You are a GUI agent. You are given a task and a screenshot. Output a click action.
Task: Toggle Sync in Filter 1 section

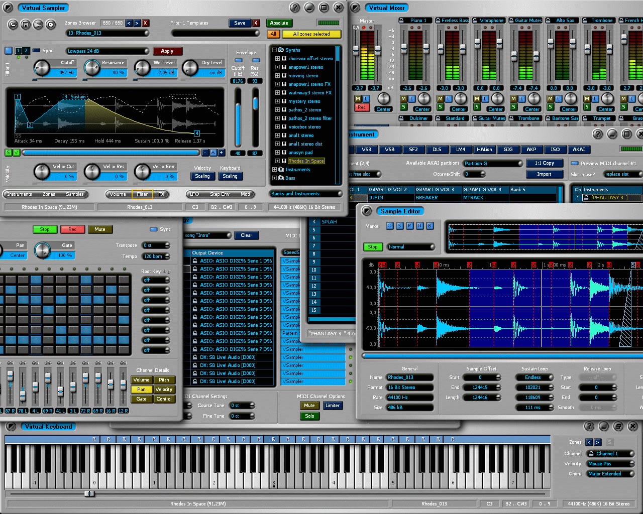coord(36,51)
